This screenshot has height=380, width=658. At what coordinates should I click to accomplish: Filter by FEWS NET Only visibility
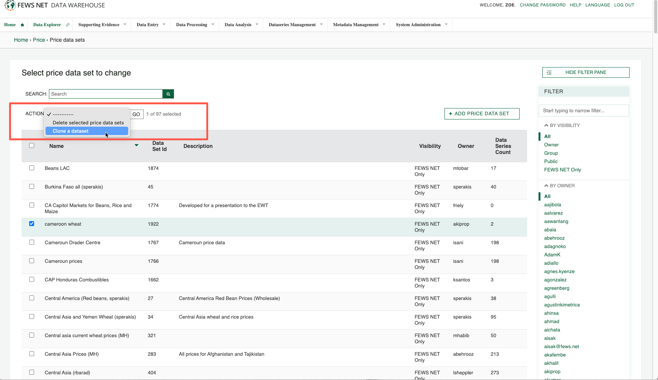point(562,170)
